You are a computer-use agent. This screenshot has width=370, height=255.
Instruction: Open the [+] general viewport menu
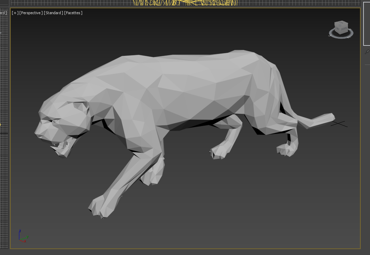tap(15, 13)
